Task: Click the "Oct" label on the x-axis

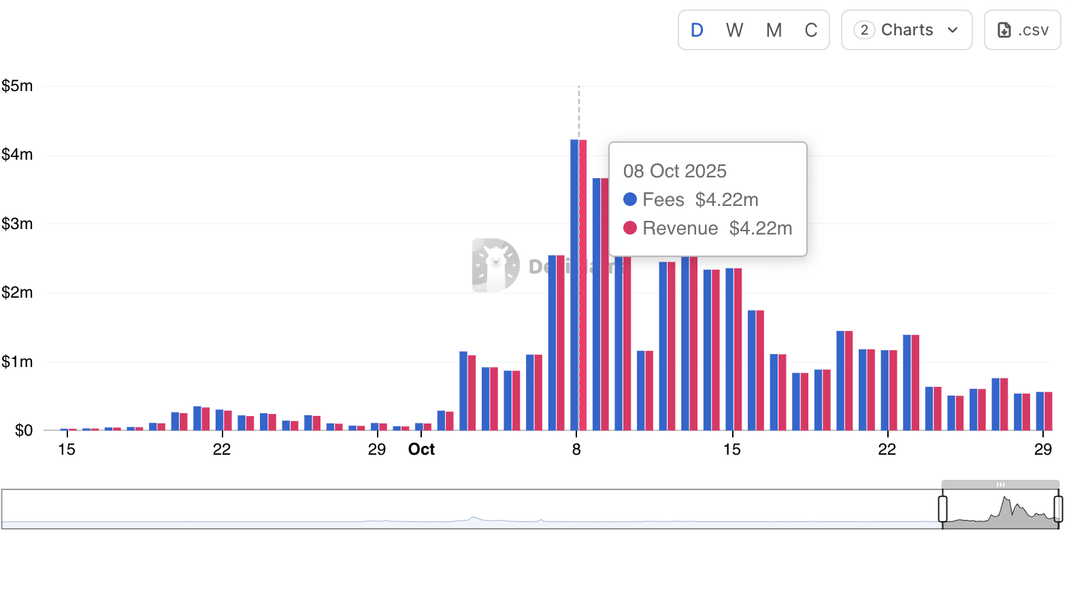Action: tap(421, 449)
